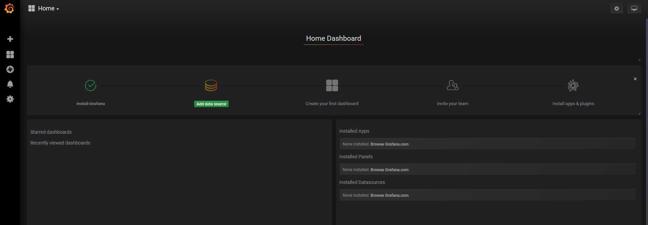Click the dashboards grid icon beside Home
The height and width of the screenshot is (225, 648).
(x=31, y=8)
